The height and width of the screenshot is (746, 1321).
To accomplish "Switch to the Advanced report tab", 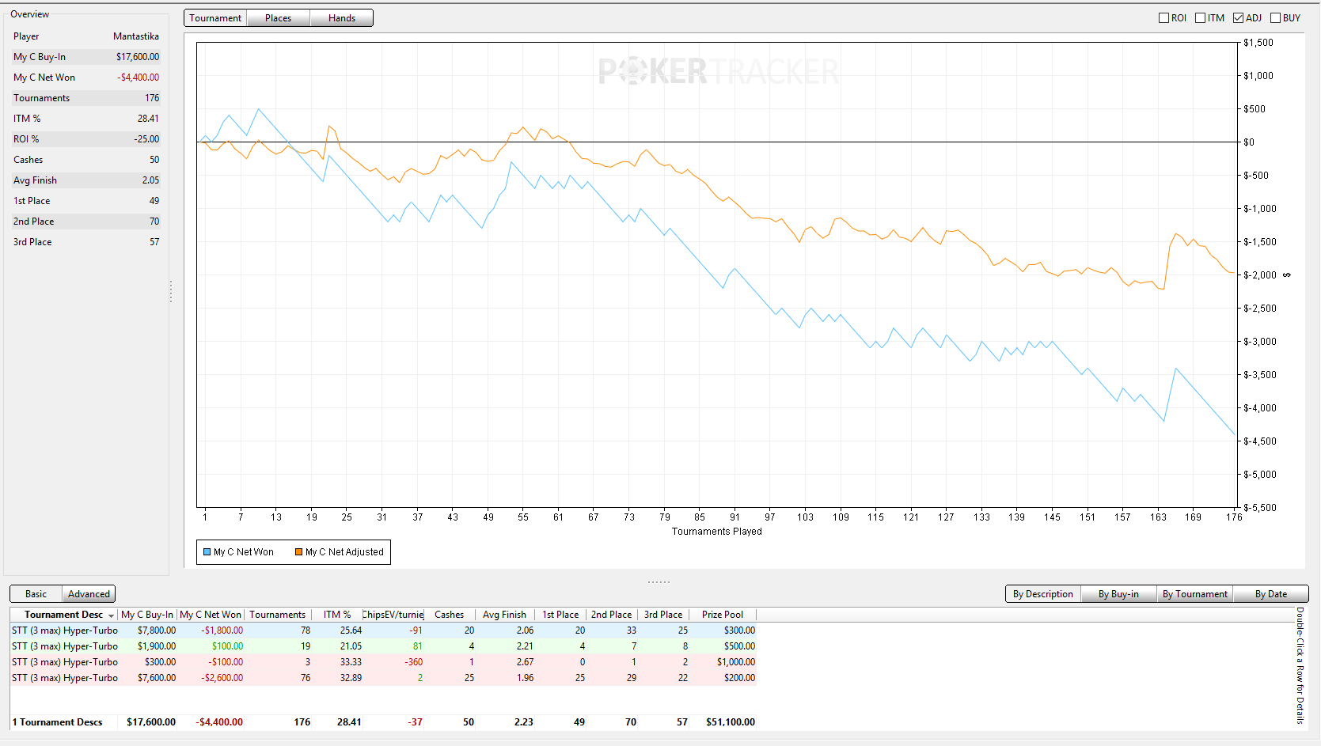I will pyautogui.click(x=89, y=594).
